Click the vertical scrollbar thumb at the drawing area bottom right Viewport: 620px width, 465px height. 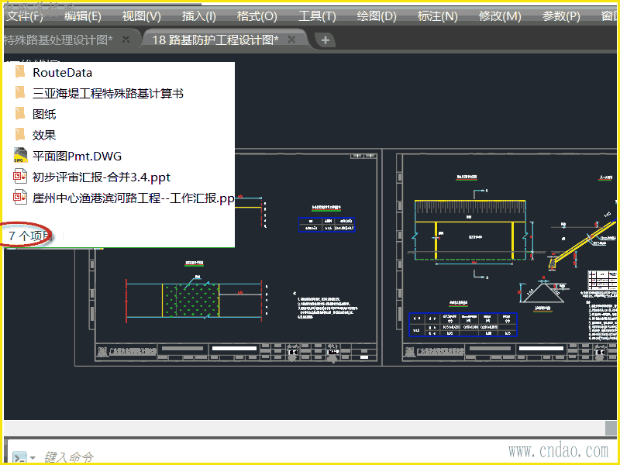[611, 428]
